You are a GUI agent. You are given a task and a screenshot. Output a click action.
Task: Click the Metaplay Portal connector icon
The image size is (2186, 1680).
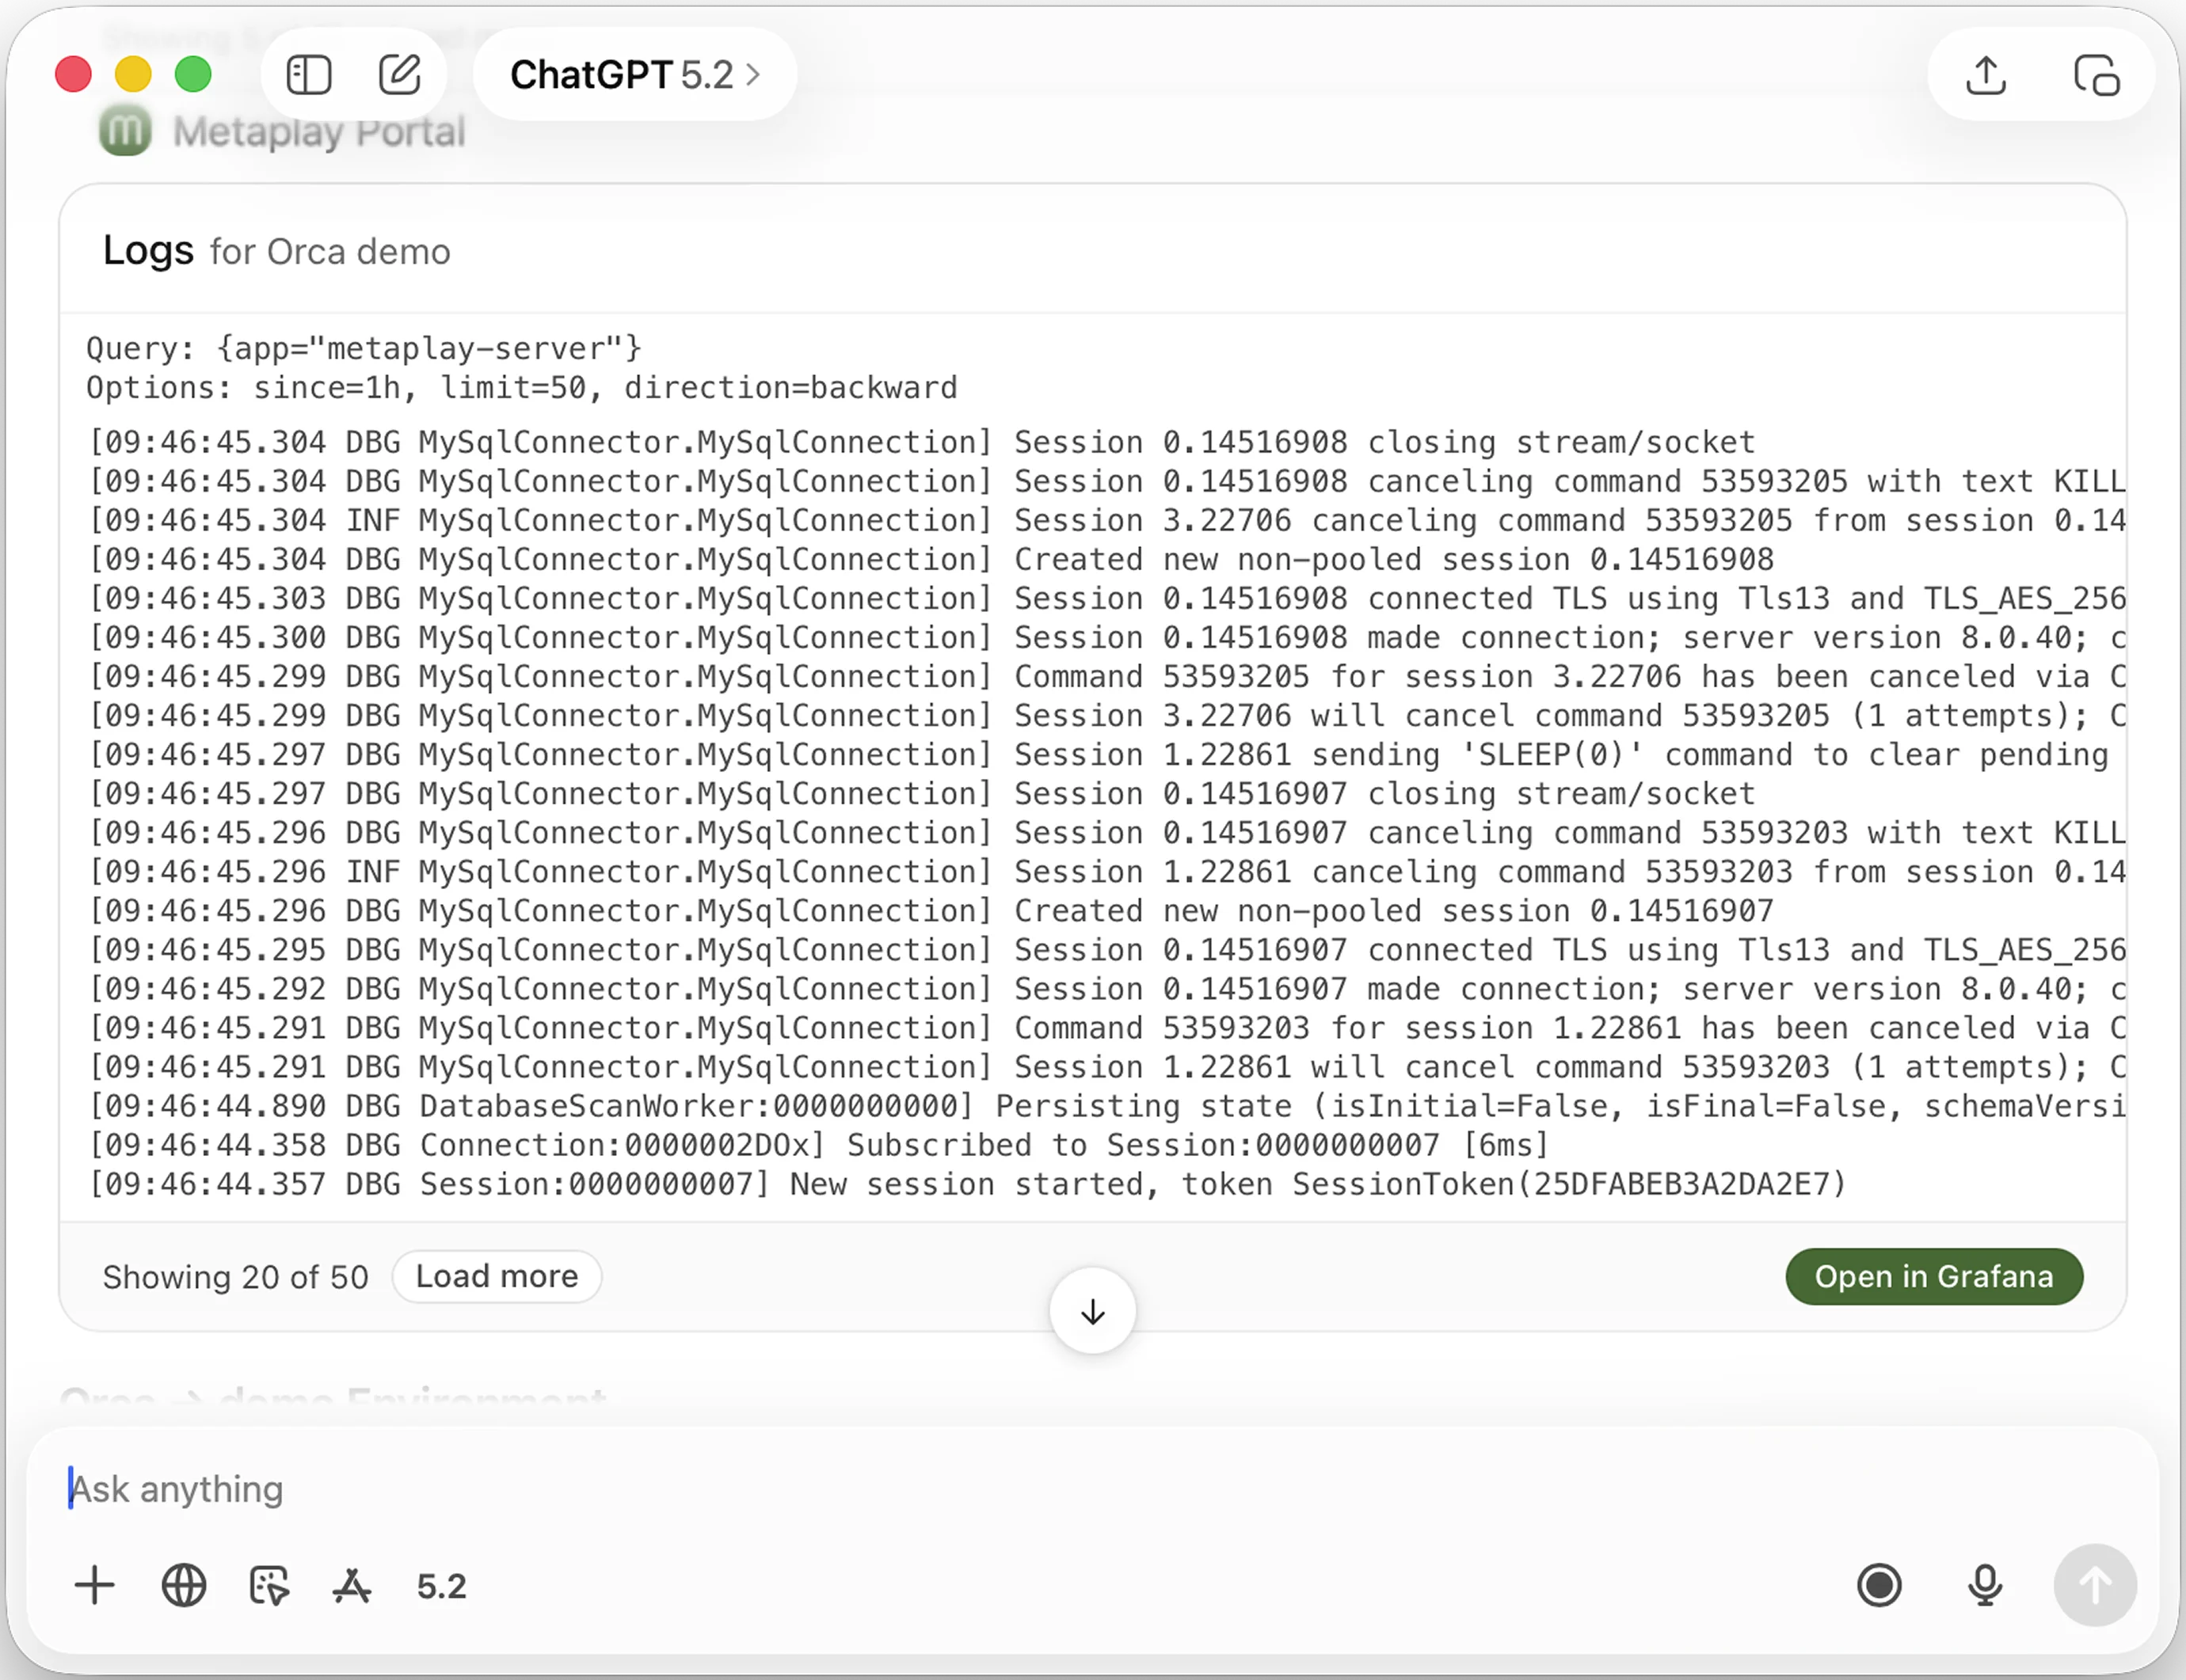124,128
